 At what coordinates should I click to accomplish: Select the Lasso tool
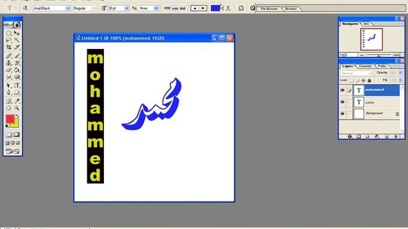(8, 40)
